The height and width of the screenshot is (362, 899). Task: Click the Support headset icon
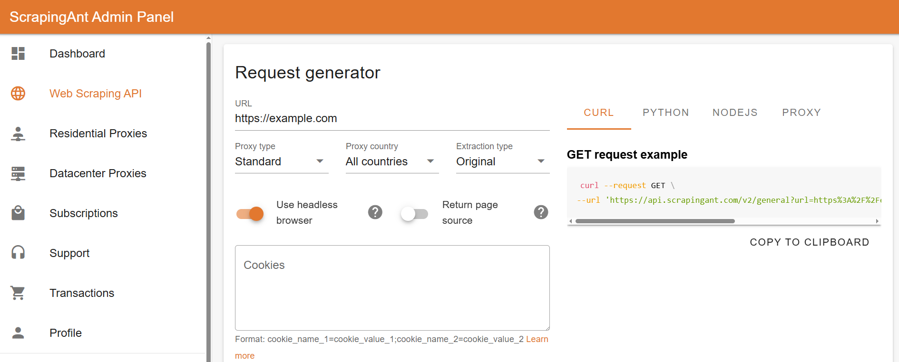point(18,252)
